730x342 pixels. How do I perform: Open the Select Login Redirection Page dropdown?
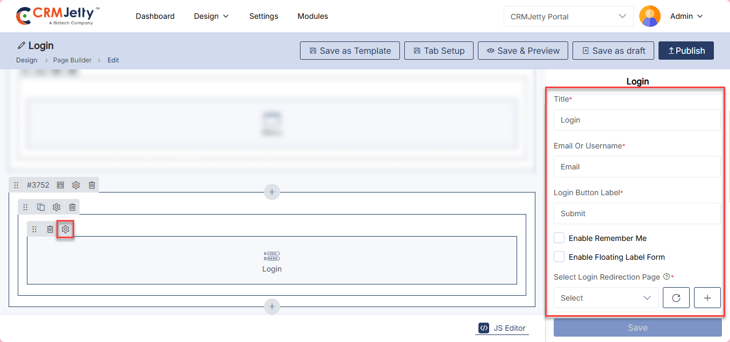tap(605, 298)
